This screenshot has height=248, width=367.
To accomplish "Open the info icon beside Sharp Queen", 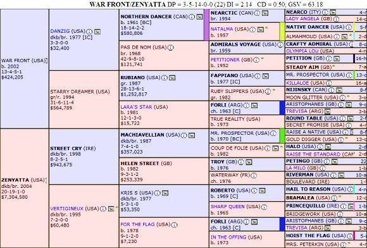I will [264, 207].
